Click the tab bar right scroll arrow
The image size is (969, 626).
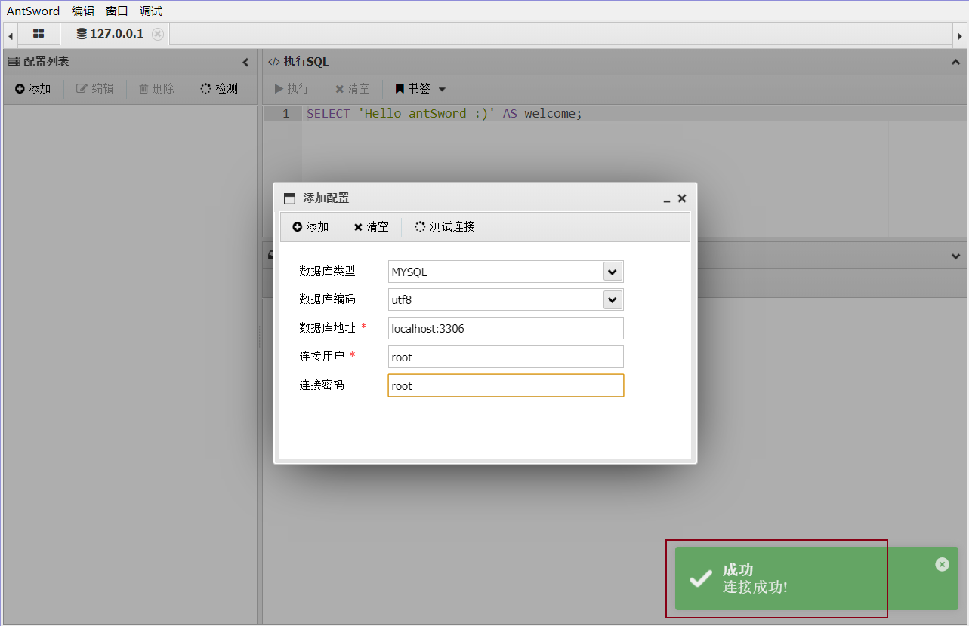click(960, 35)
